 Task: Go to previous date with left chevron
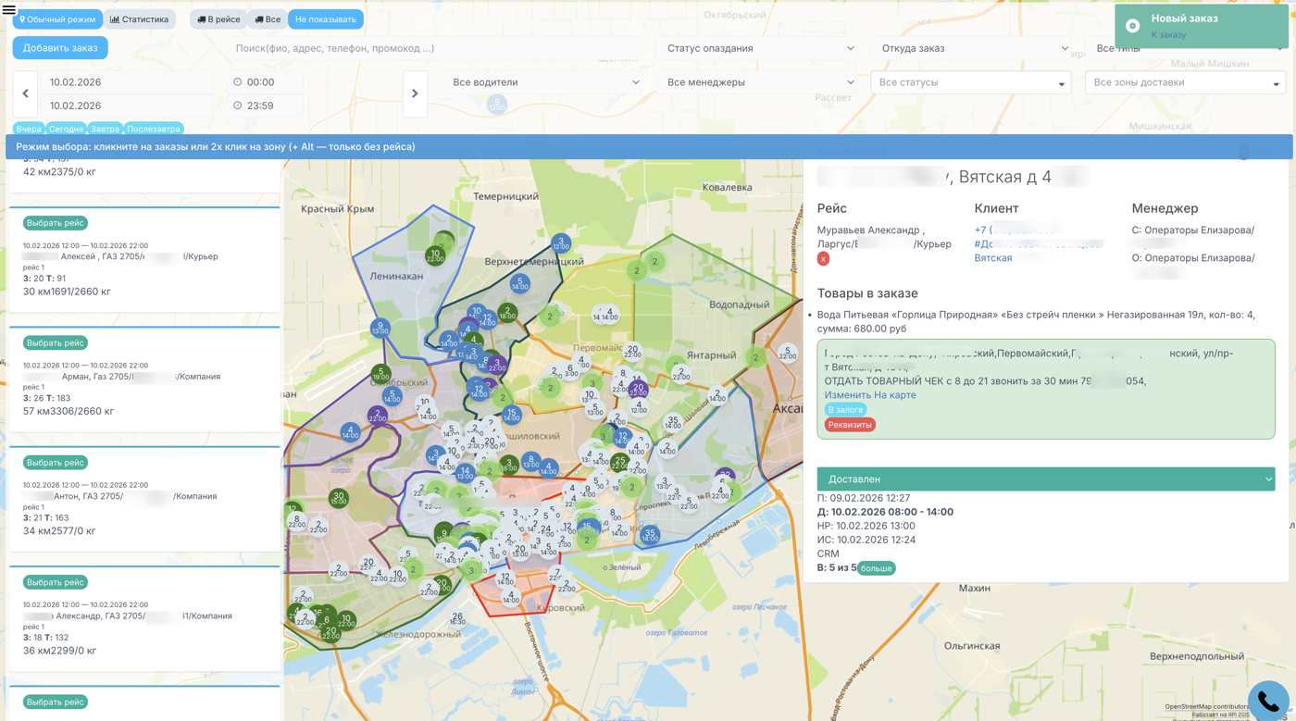point(25,93)
